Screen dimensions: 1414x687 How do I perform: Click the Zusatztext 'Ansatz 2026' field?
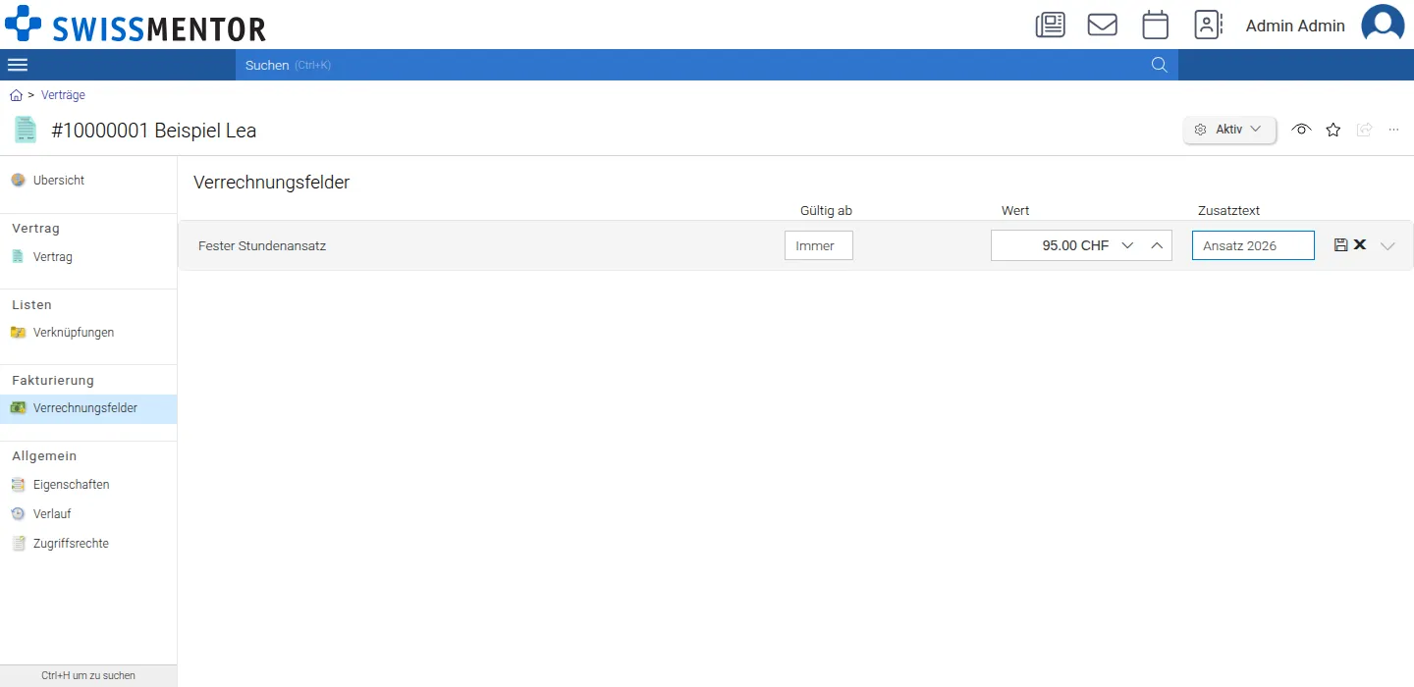click(x=1253, y=245)
